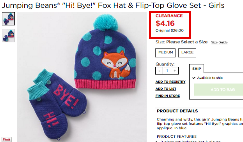Image resolution: width=243 pixels, height=142 pixels.
Task: Increase quantity with the plus button
Action: (x=175, y=71)
